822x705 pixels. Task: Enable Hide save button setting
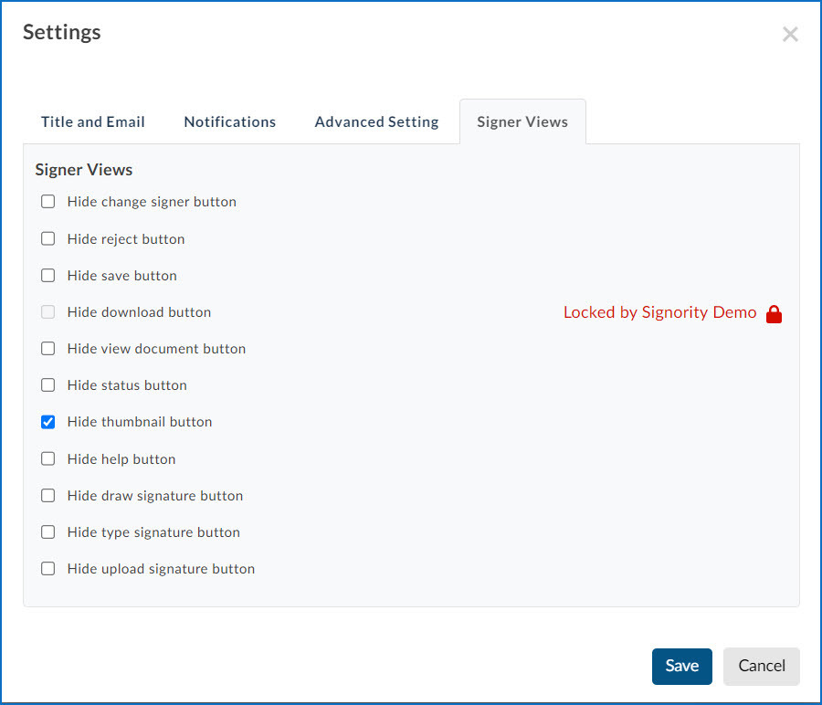coord(47,275)
